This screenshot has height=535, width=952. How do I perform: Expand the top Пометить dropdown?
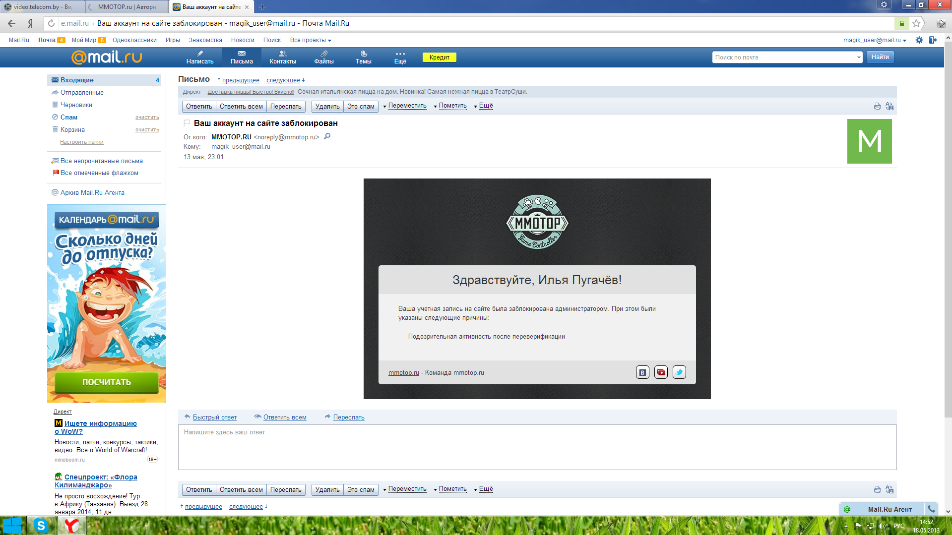(x=450, y=106)
